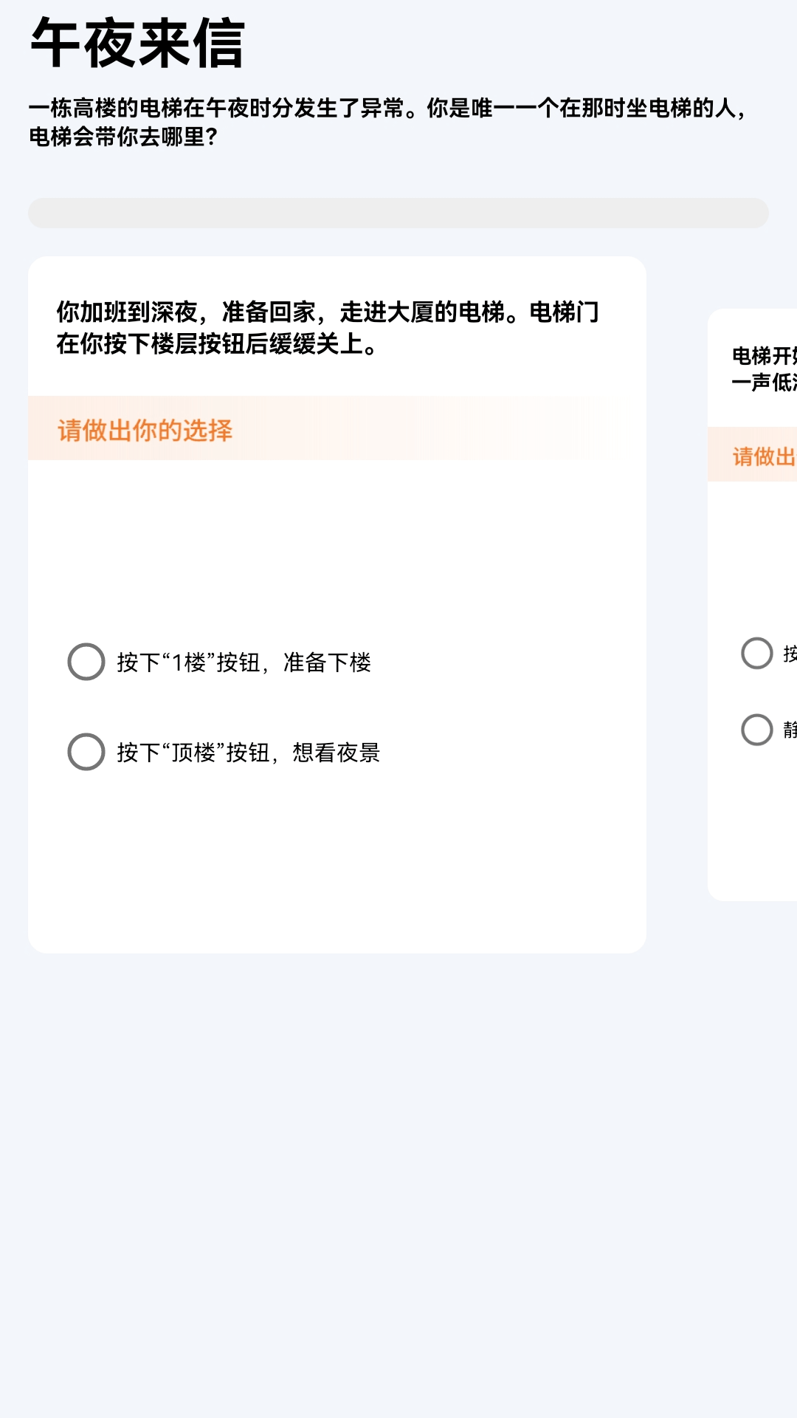Click the partially visible second story card
The width and height of the screenshot is (797, 1418).
pos(760,606)
